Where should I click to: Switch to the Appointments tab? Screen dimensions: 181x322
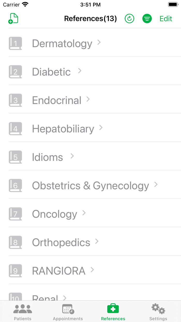tap(68, 311)
